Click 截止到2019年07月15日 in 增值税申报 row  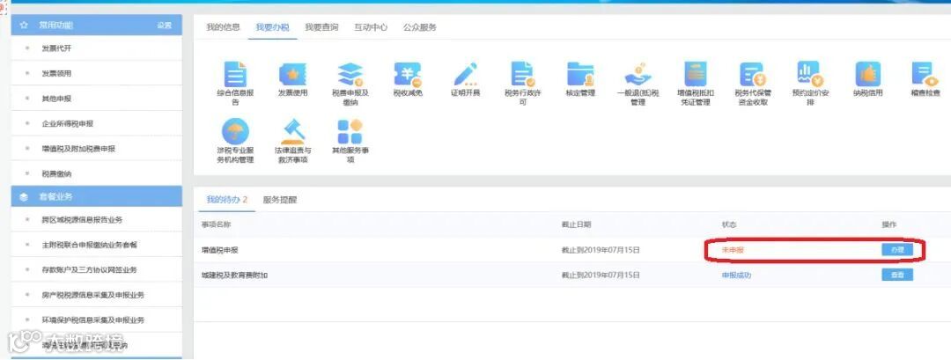tap(601, 250)
